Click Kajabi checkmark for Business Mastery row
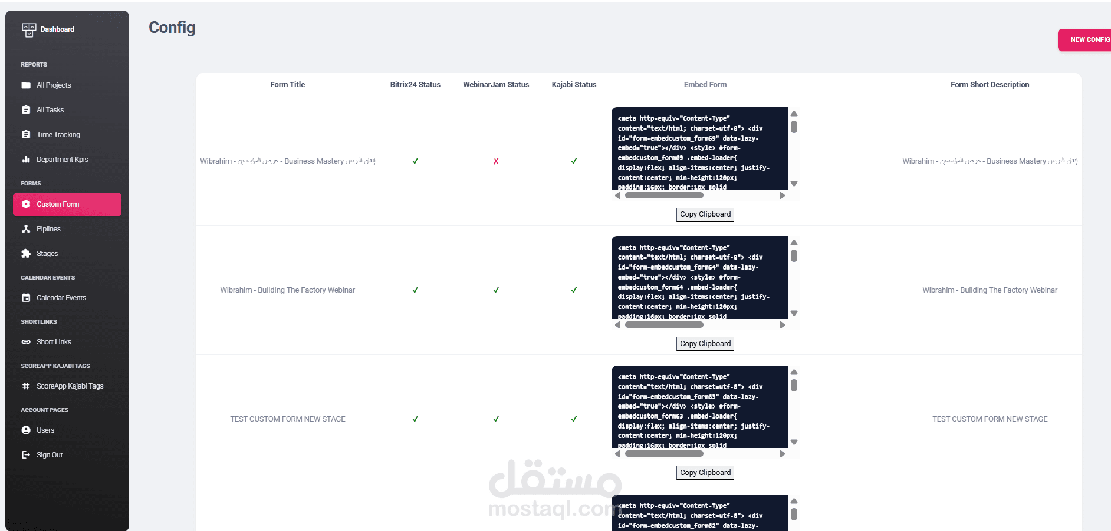This screenshot has width=1111, height=531. click(574, 161)
